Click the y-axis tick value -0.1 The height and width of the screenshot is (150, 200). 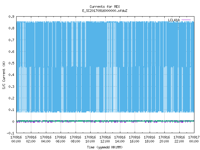[10, 133]
